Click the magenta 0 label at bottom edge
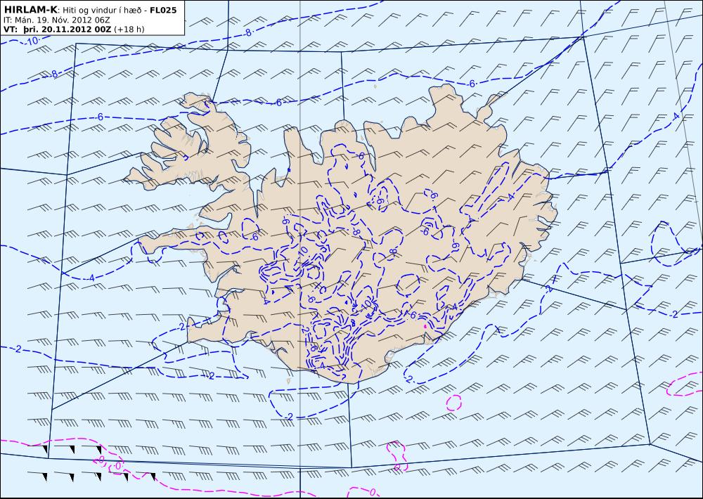703x499 pixels. coord(372,492)
